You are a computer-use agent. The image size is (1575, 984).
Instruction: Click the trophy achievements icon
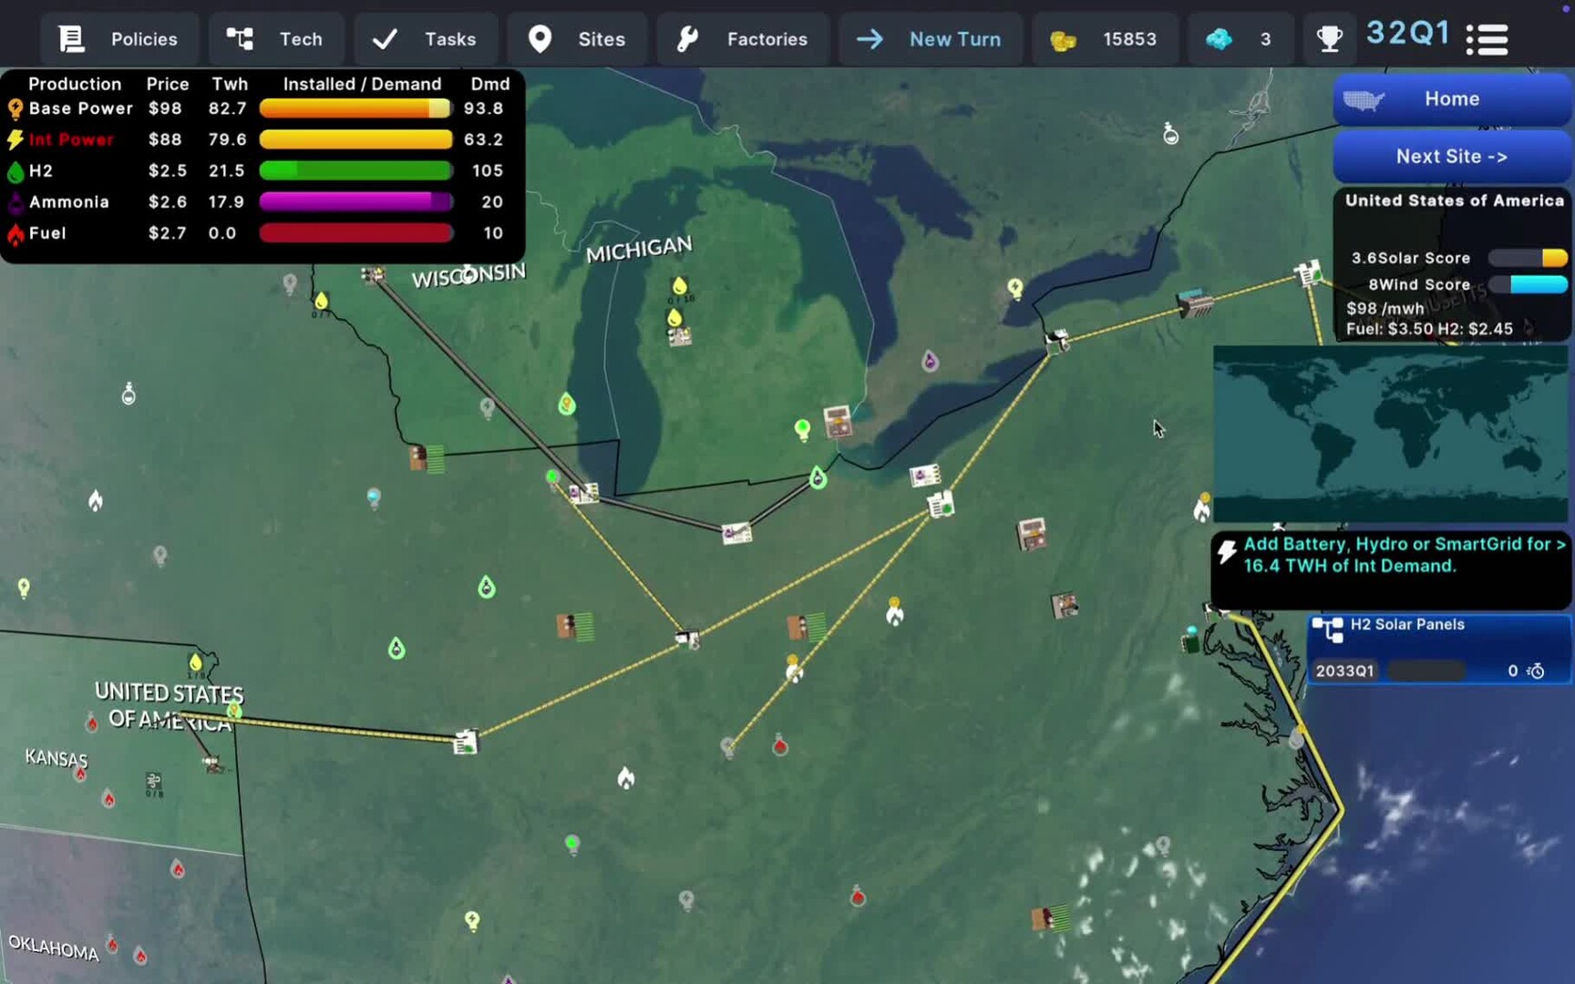click(1329, 39)
